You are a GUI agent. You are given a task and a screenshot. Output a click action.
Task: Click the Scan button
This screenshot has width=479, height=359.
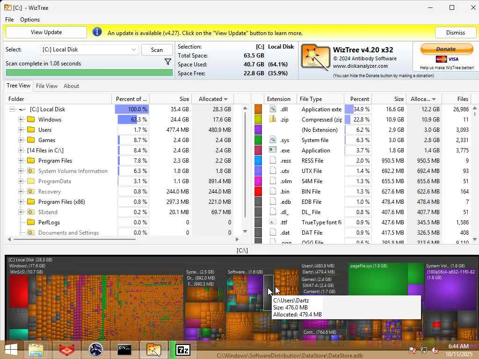click(x=157, y=50)
